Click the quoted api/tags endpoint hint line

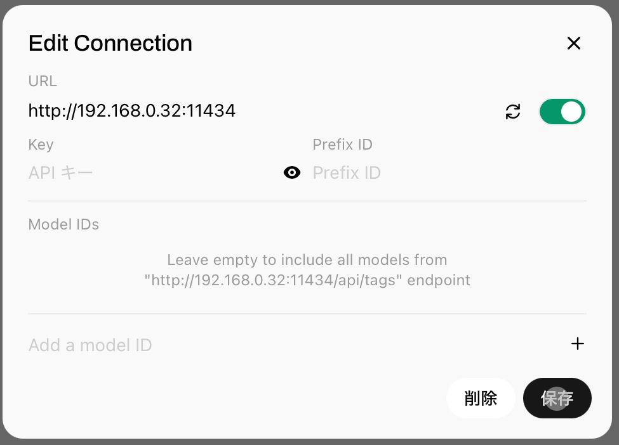pos(307,280)
